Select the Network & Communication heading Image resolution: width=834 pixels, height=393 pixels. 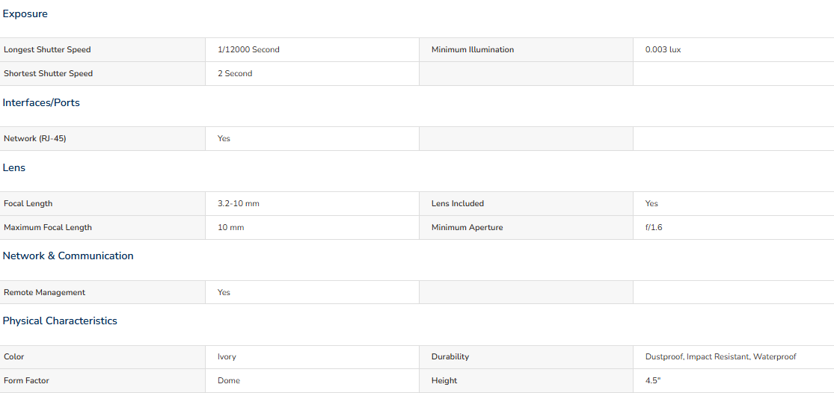[68, 256]
